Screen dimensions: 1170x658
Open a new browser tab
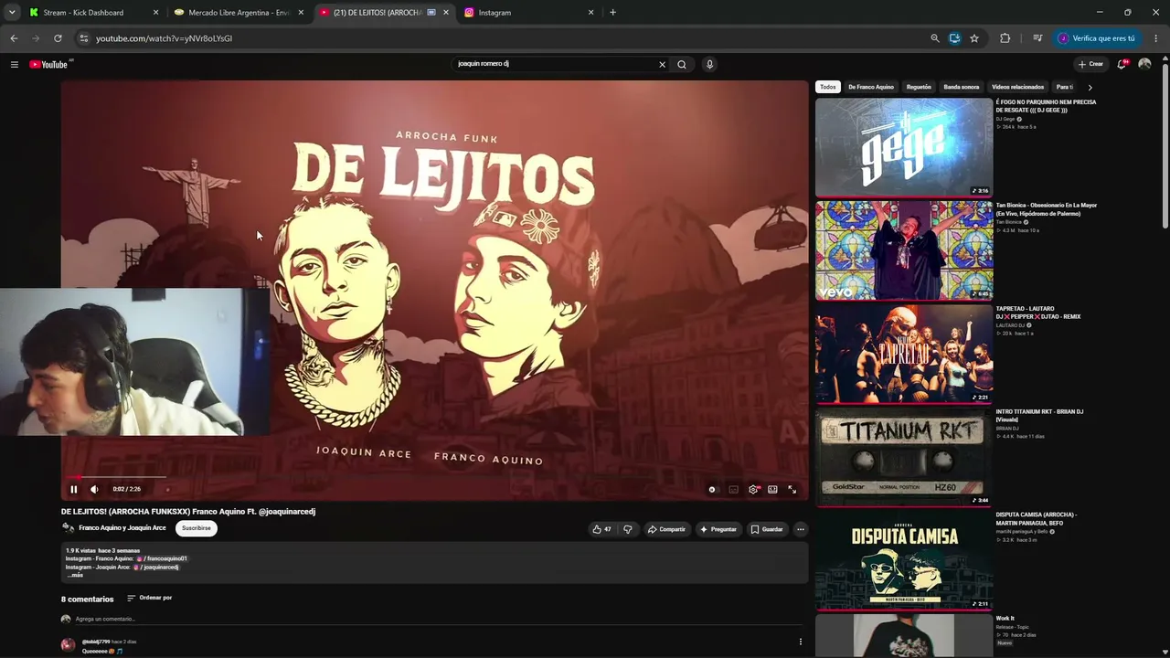click(x=612, y=13)
